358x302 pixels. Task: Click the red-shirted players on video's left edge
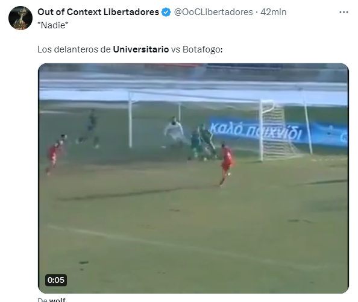coord(56,154)
